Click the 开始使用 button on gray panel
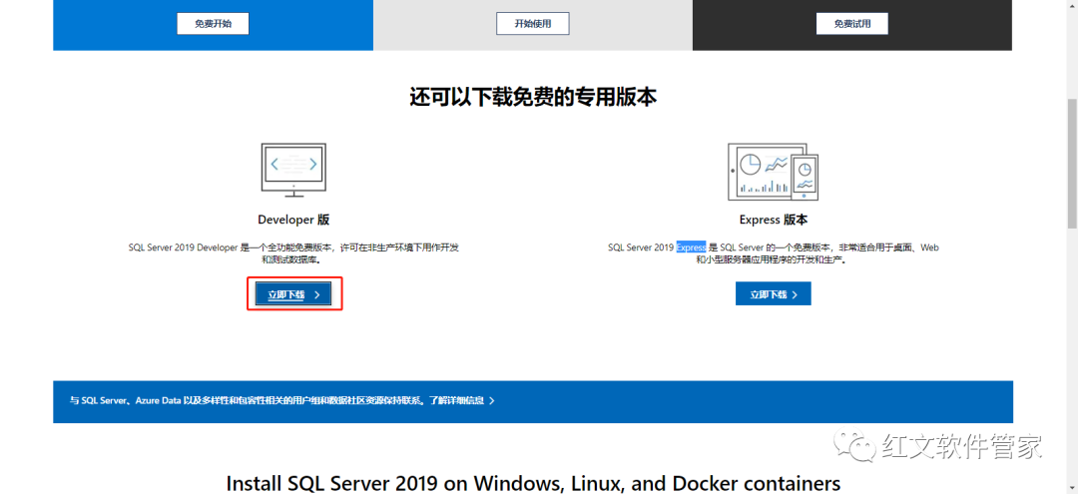 (533, 23)
